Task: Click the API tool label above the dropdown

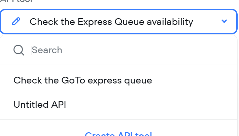Action: [x=16, y=1]
